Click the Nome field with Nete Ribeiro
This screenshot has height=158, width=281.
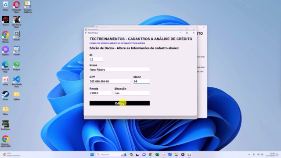pyautogui.click(x=119, y=70)
